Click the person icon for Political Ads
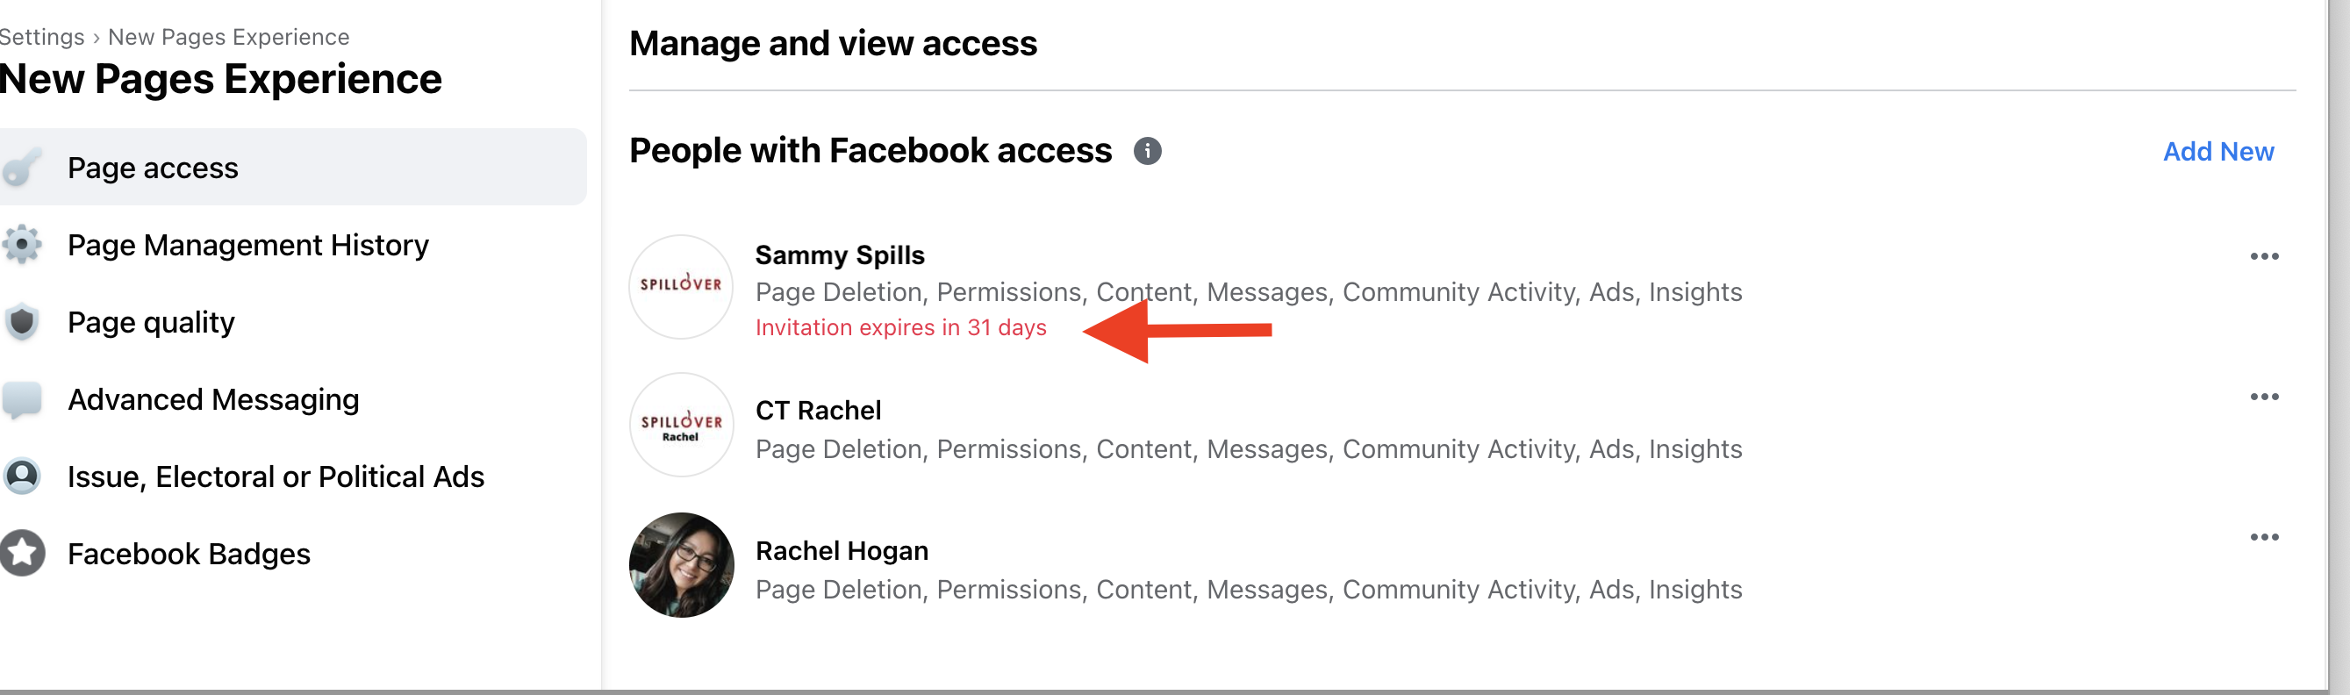Screen dimensions: 2350x695 coord(21,476)
